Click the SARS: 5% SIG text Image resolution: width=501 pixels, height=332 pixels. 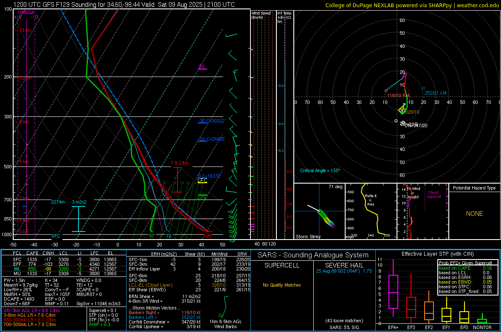pos(344,327)
